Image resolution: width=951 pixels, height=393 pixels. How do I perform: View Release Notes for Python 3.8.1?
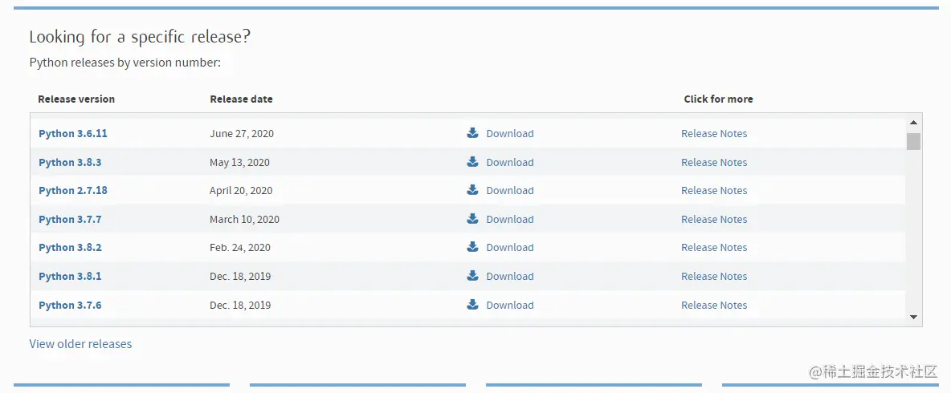[x=714, y=276]
